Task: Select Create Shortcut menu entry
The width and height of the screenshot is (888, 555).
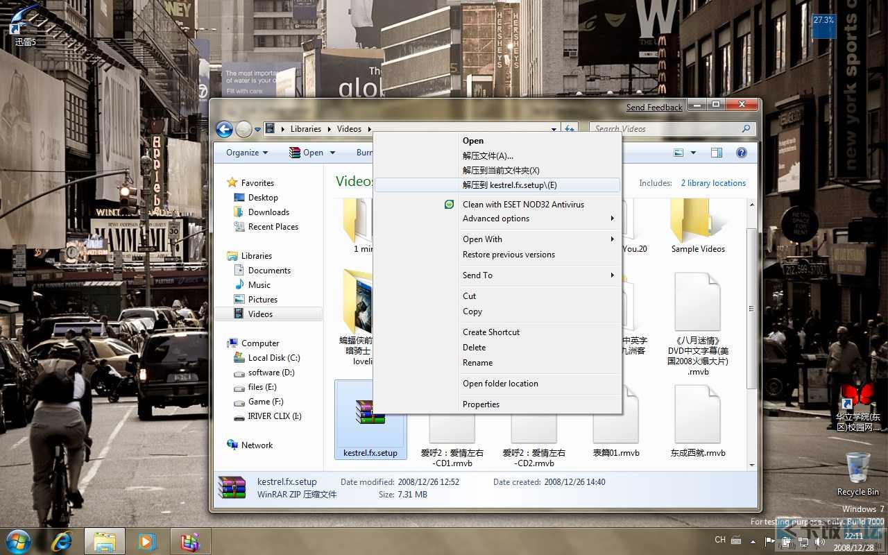Action: click(497, 332)
